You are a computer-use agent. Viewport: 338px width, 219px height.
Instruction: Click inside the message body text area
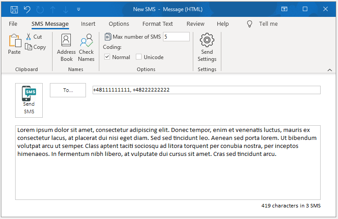pyautogui.click(x=168, y=163)
